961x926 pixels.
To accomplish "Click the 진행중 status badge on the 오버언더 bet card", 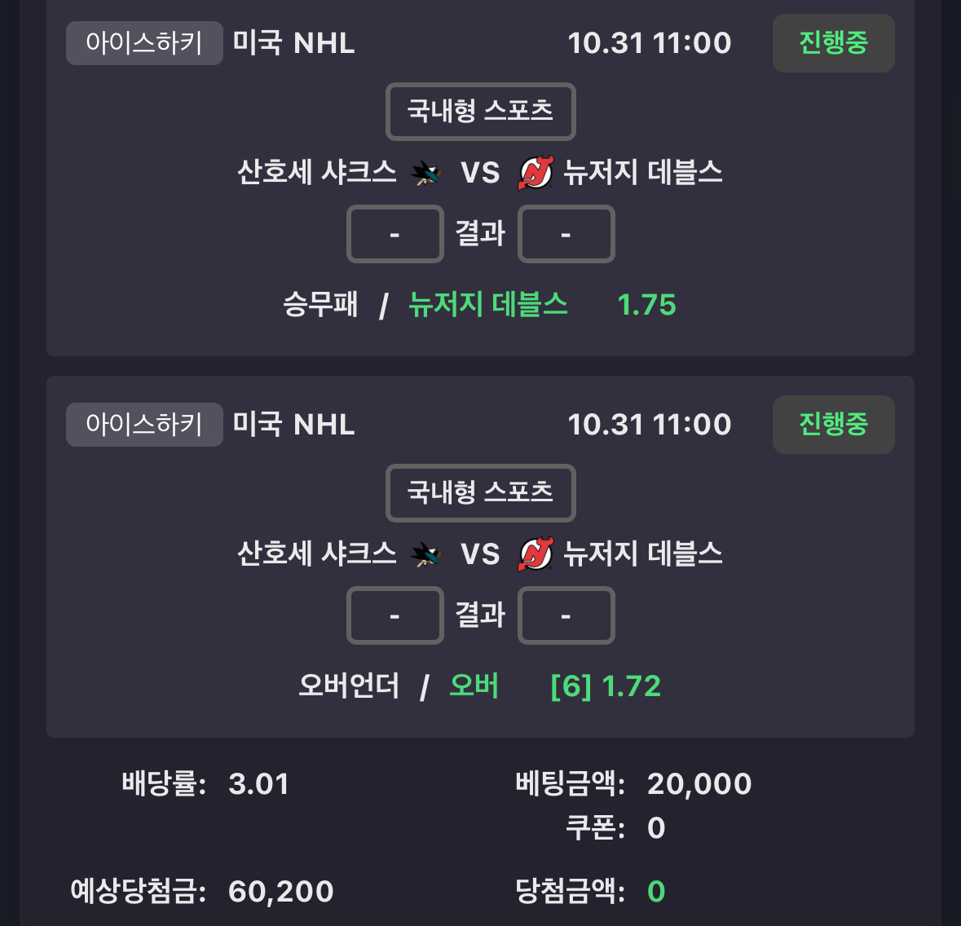I will click(833, 425).
